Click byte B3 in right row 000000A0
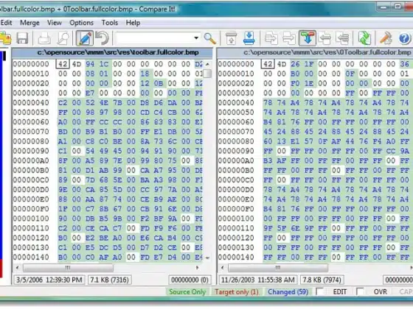Image resolution: width=413 pixels, height=309 pixels. [268, 160]
